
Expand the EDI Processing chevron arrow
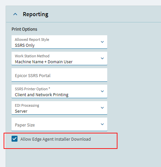[102, 108]
